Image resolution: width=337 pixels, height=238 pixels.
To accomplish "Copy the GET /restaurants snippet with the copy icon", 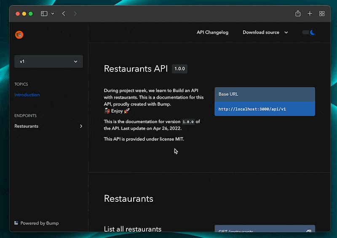I will point(309,231).
